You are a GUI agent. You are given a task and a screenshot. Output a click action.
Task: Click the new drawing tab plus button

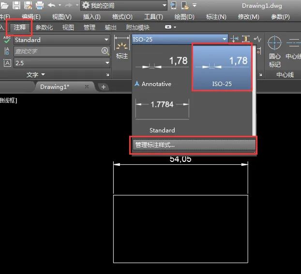104,87
